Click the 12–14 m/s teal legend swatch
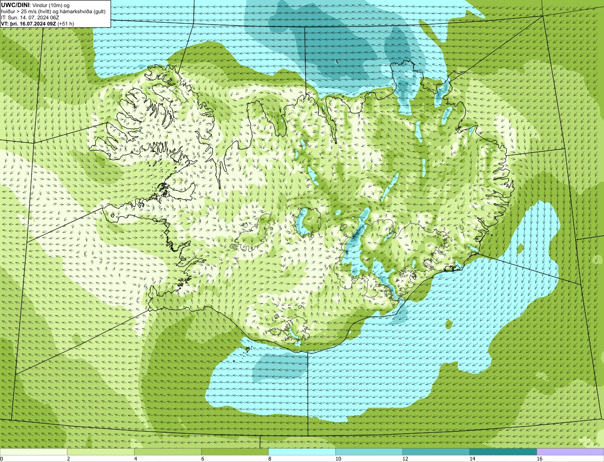This screenshot has height=462, width=604. [x=436, y=452]
